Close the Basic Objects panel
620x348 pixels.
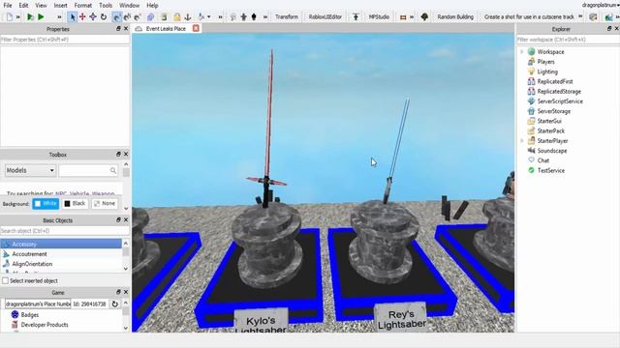point(126,220)
